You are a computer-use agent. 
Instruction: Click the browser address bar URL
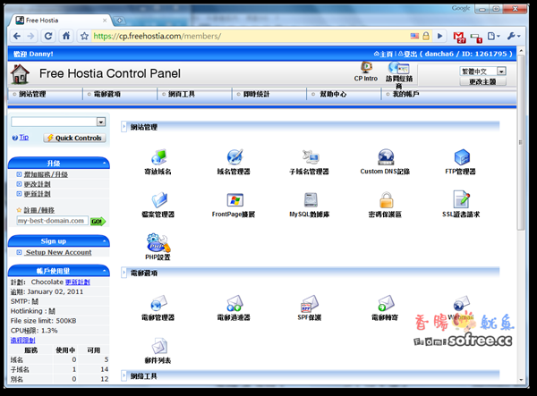tap(157, 36)
